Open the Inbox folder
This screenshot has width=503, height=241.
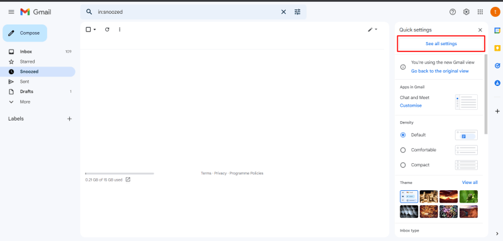click(38, 51)
